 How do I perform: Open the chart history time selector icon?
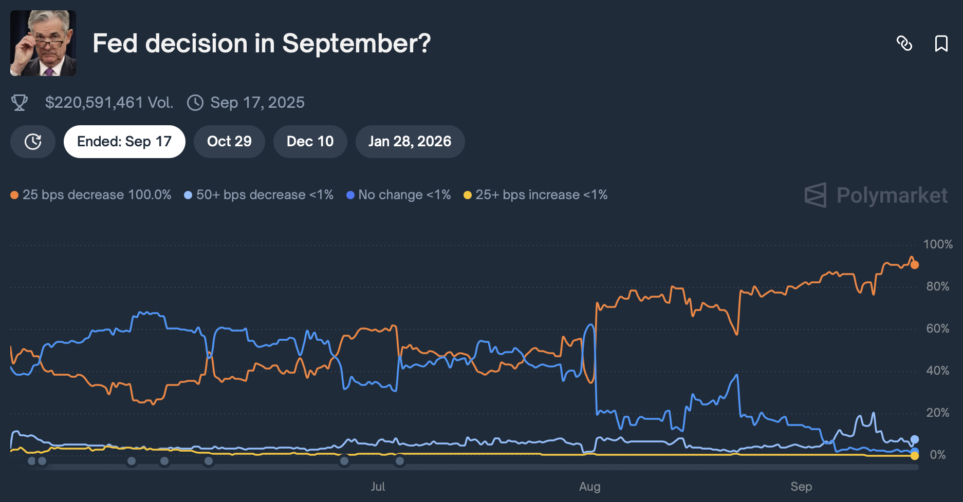(x=32, y=141)
